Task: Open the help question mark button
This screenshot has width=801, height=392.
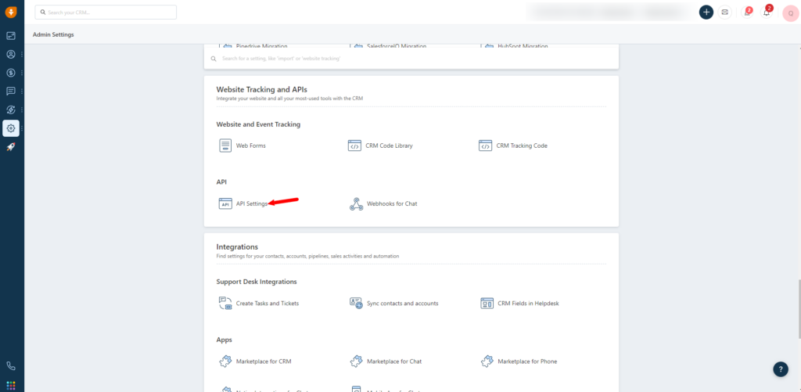Action: pyautogui.click(x=781, y=369)
